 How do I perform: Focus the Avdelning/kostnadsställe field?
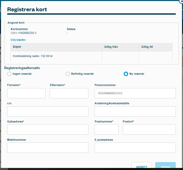[x=135, y=111]
